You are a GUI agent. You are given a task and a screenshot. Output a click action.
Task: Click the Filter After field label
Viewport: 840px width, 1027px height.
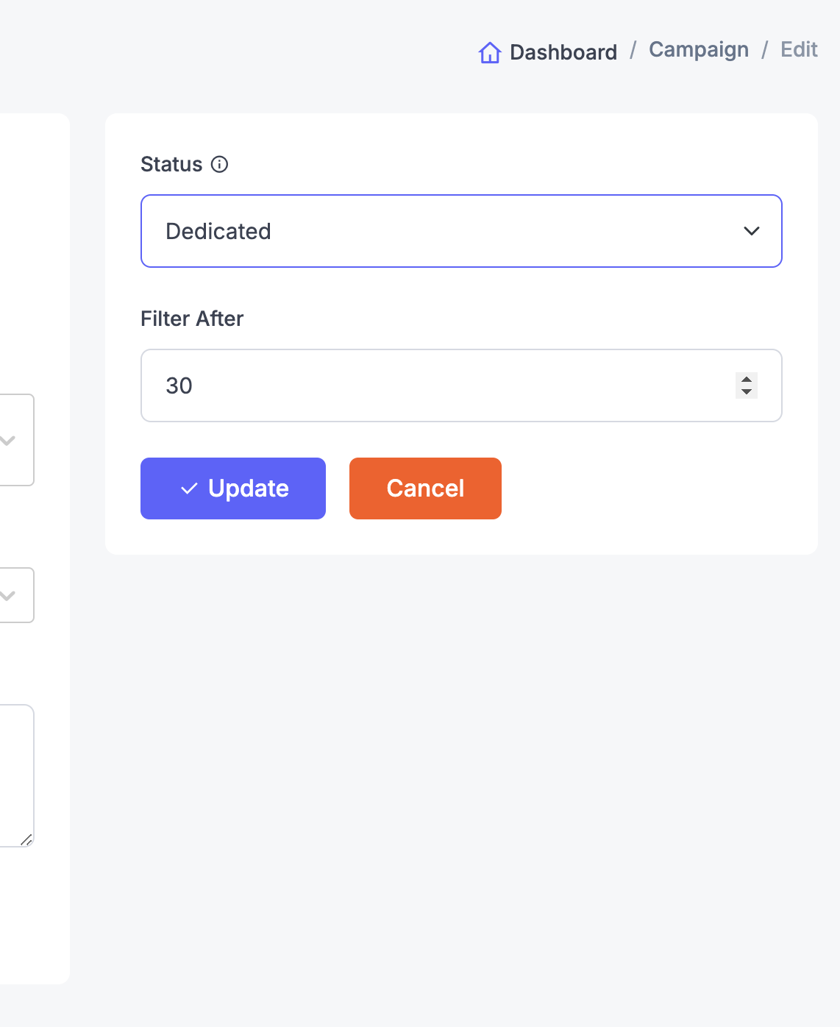point(192,319)
